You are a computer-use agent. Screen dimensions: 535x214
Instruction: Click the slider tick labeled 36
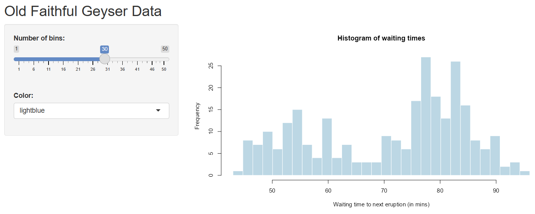pos(122,69)
